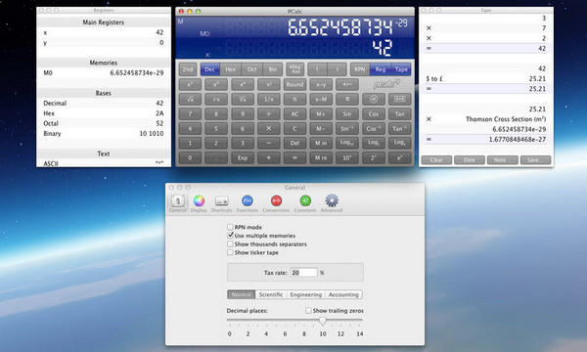Click the x~y register swap key
The image size is (587, 352).
321,84
